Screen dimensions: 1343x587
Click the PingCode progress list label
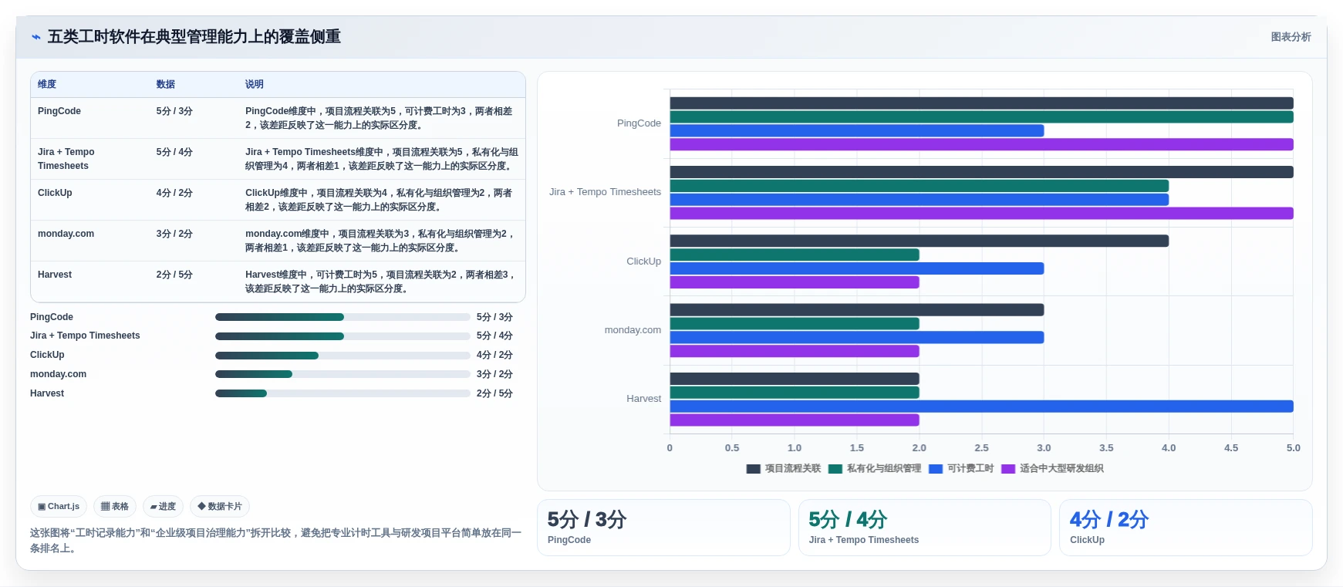point(52,317)
